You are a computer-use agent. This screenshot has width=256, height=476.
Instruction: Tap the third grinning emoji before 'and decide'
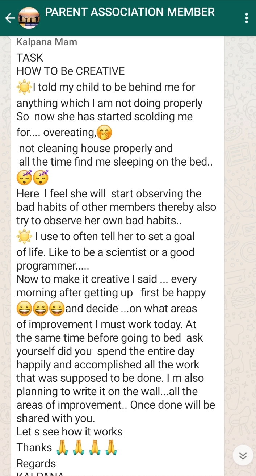pyautogui.click(x=57, y=309)
